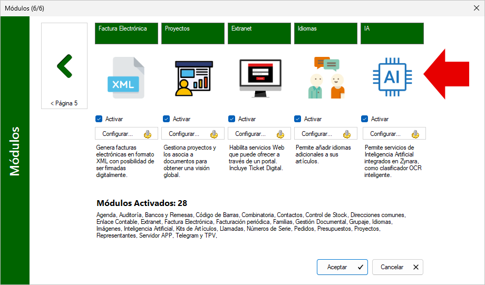The height and width of the screenshot is (285, 485).
Task: Click the Idiomas two-people chat icon
Action: coord(327,77)
